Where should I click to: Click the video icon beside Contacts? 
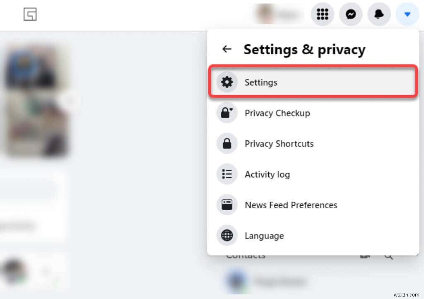coord(365,255)
